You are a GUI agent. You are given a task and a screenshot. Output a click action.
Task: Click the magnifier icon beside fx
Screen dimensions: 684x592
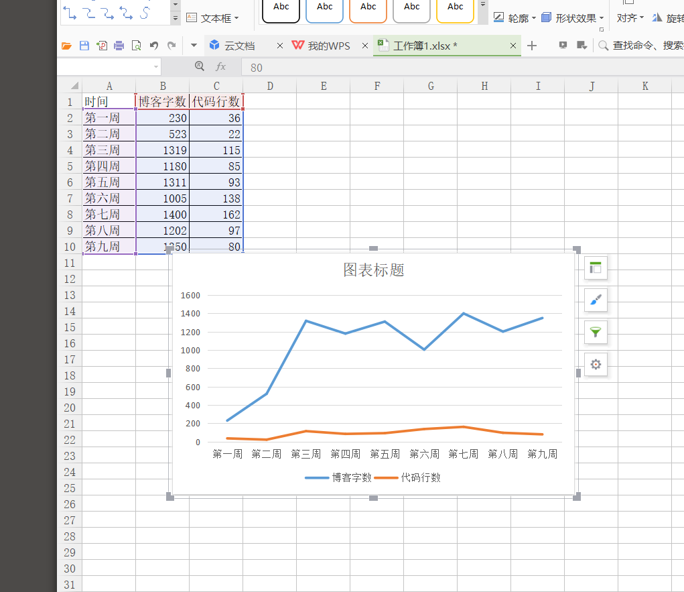200,66
